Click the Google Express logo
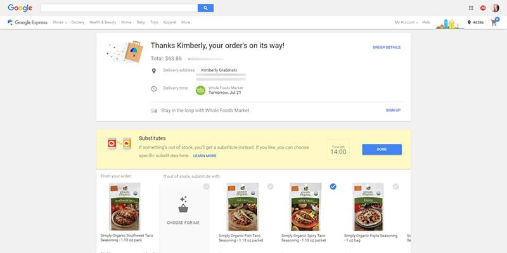This screenshot has width=507, height=253. [27, 22]
